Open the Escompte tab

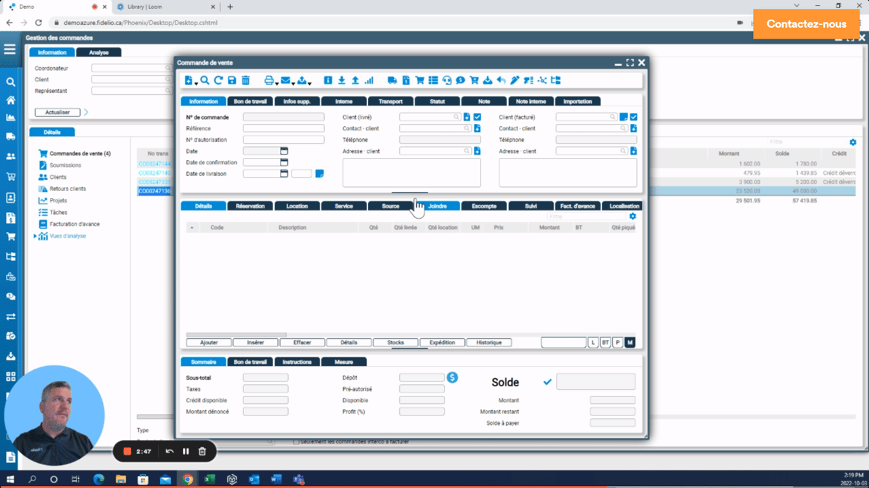(484, 206)
